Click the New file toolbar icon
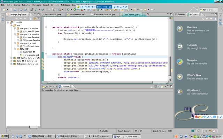 click(4, 10)
